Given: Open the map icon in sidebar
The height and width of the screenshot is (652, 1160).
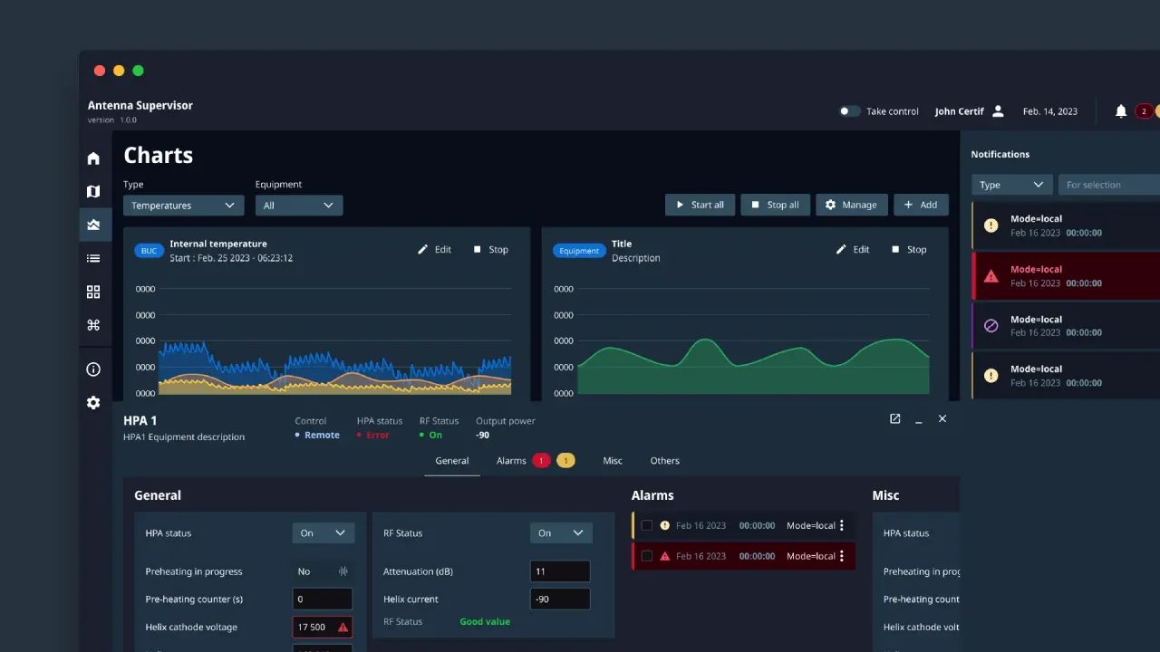Looking at the screenshot, I should (x=93, y=191).
